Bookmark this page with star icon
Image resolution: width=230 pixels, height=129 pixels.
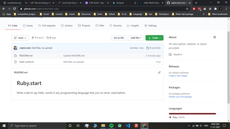tap(187, 9)
